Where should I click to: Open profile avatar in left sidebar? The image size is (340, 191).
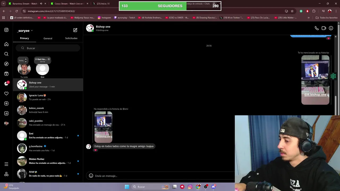tap(6, 123)
